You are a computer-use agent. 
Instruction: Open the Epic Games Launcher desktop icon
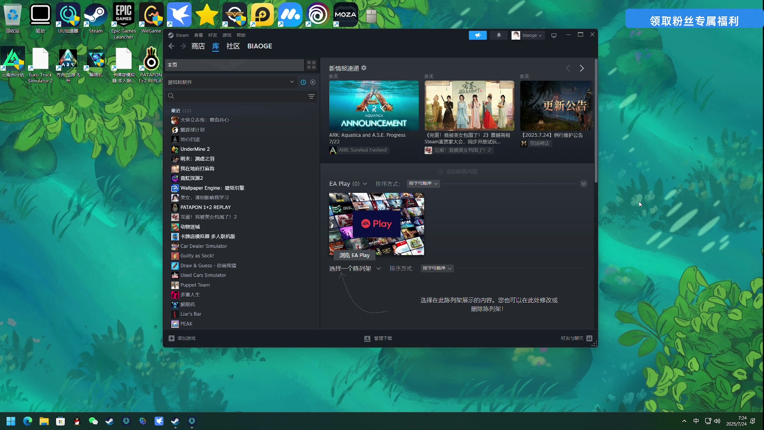(x=123, y=21)
